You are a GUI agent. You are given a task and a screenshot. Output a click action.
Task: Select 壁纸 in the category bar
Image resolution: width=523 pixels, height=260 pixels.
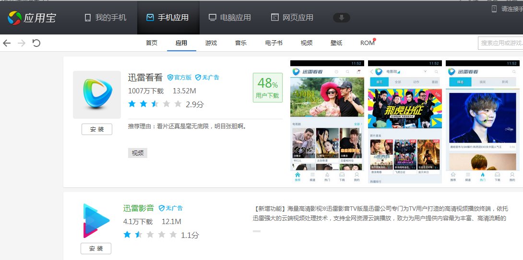click(x=336, y=43)
